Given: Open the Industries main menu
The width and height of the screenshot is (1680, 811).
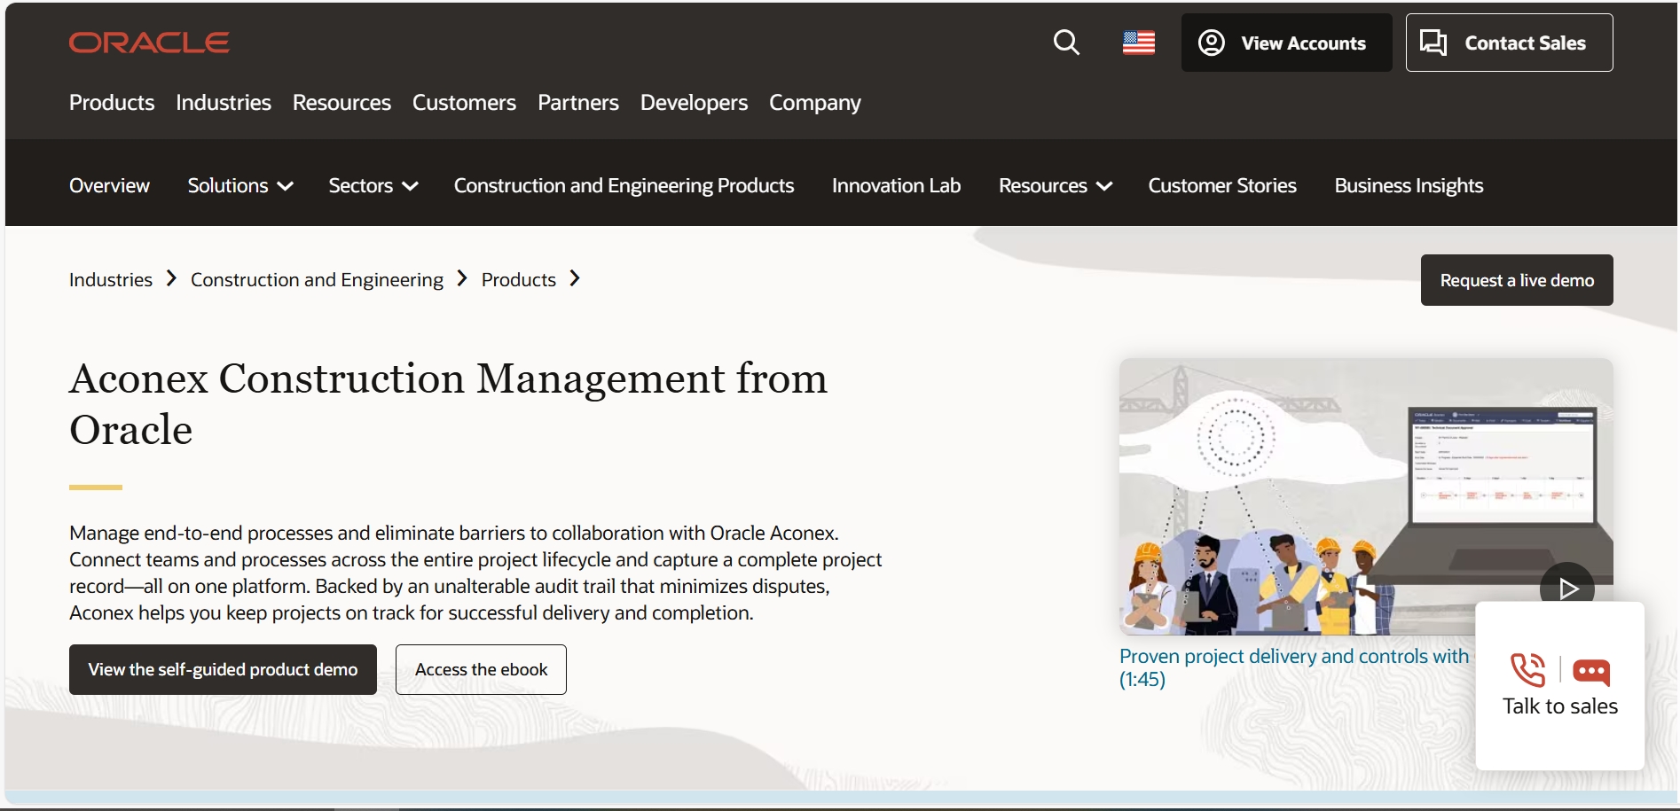Looking at the screenshot, I should click(x=224, y=103).
